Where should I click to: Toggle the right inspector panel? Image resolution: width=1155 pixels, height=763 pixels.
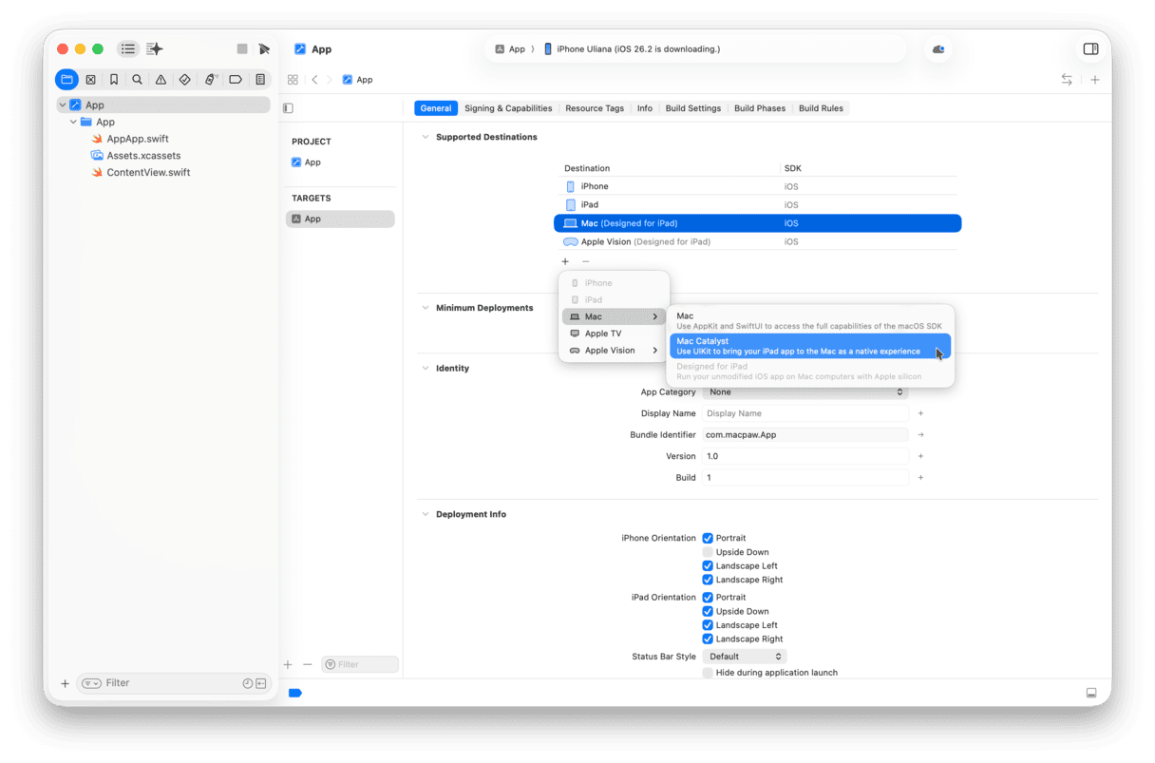coord(1090,49)
